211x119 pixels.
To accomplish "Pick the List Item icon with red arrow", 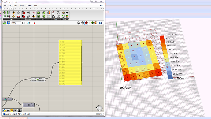I will tap(5, 17).
